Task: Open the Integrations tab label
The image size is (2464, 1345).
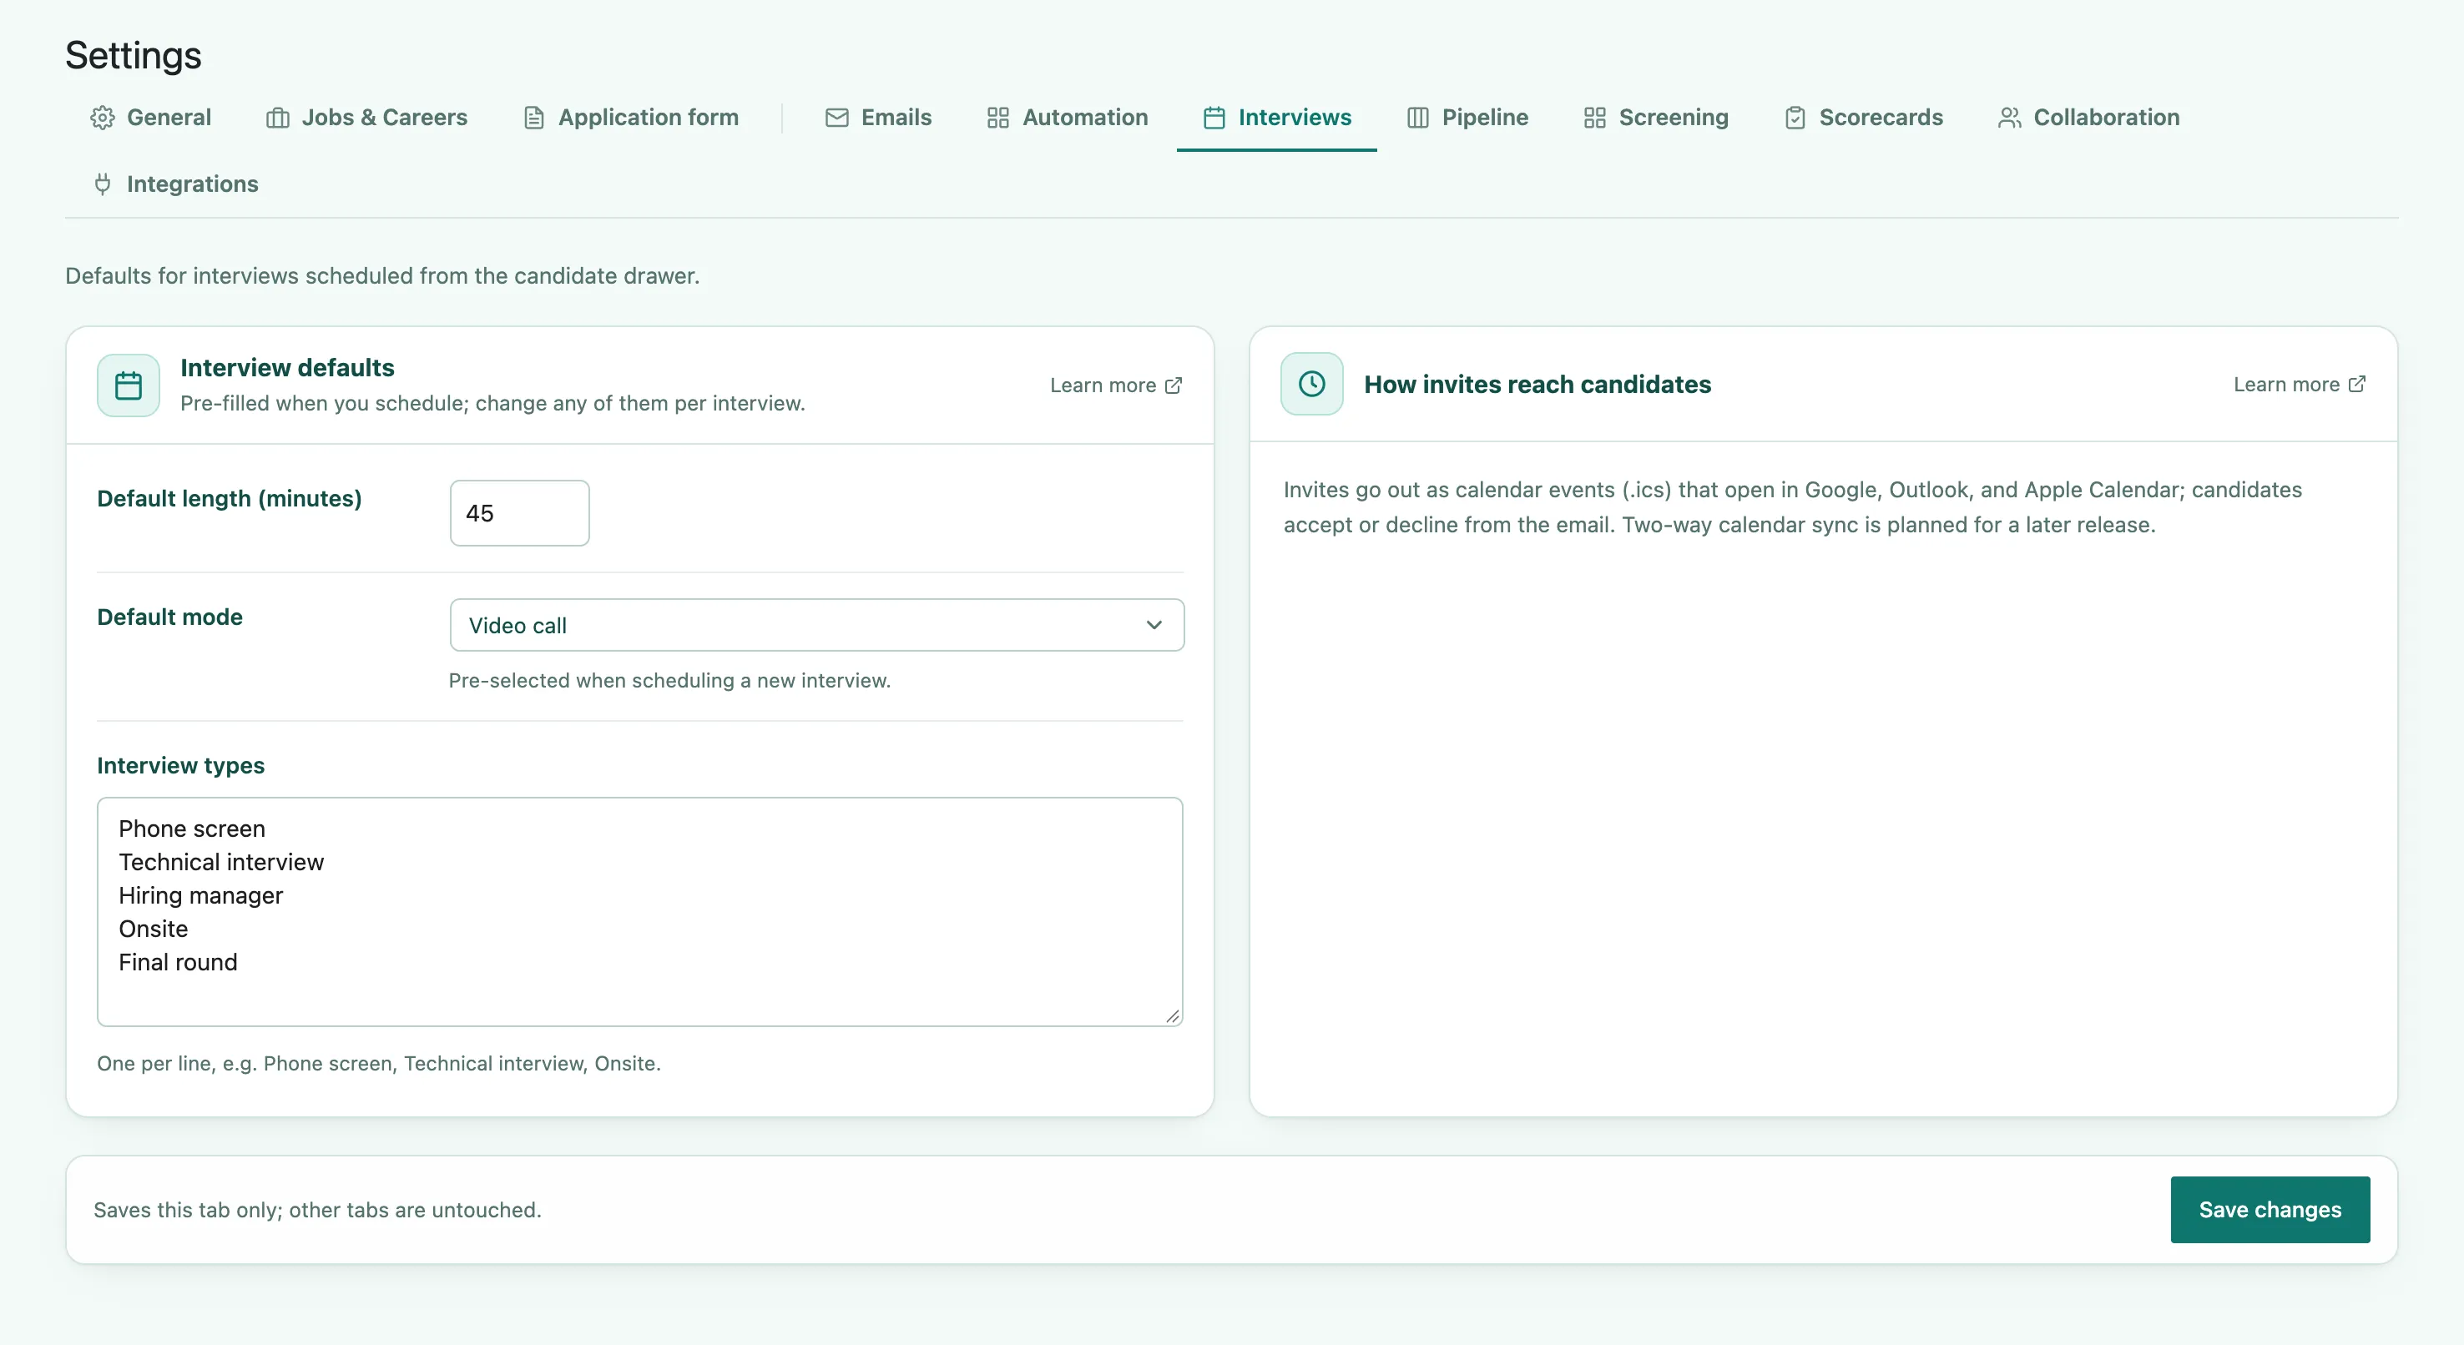Action: (192, 184)
